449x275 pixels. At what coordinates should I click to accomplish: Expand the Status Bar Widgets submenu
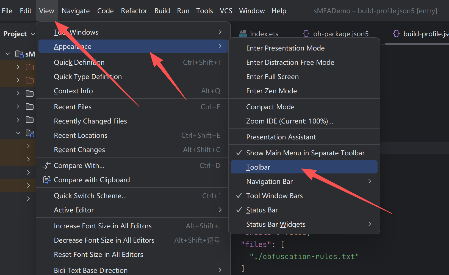point(304,224)
